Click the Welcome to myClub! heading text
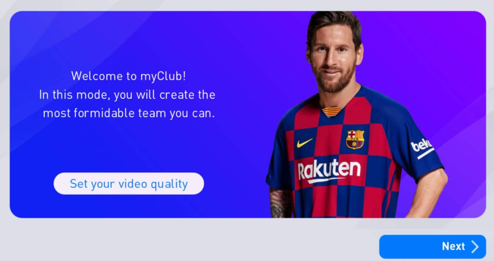The image size is (494, 261). [128, 76]
